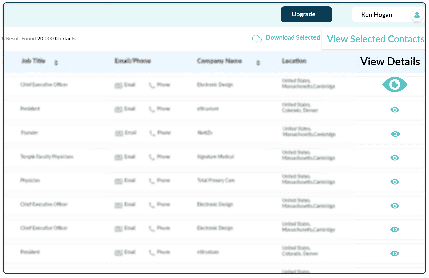This screenshot has width=429, height=278.
Task: Open View Selected Contacts
Action: click(375, 39)
